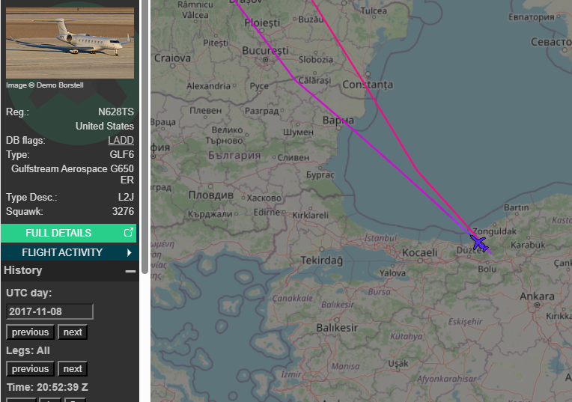Click the squawk code 3276
Image resolution: width=572 pixels, height=402 pixels.
click(123, 212)
